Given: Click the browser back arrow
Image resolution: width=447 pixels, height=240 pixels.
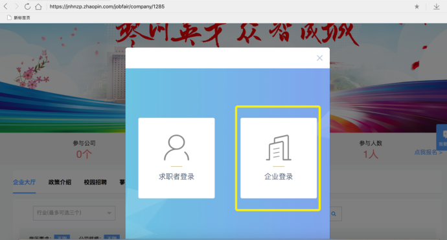Looking at the screenshot, I should coord(6,6).
